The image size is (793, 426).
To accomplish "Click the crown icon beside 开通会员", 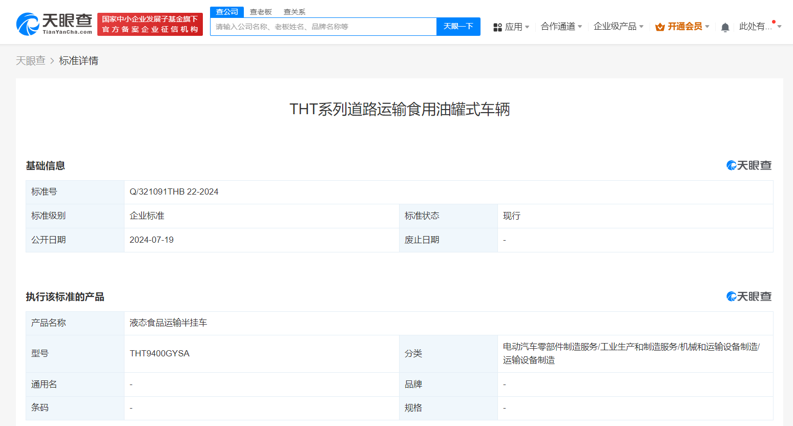I will pos(660,26).
